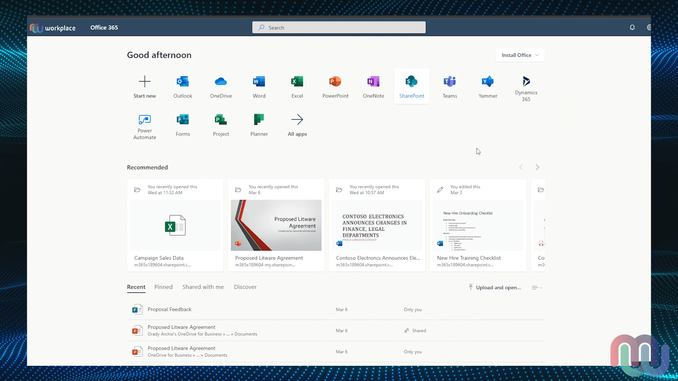Open the SharePoint app
678x381 pixels.
pos(411,86)
